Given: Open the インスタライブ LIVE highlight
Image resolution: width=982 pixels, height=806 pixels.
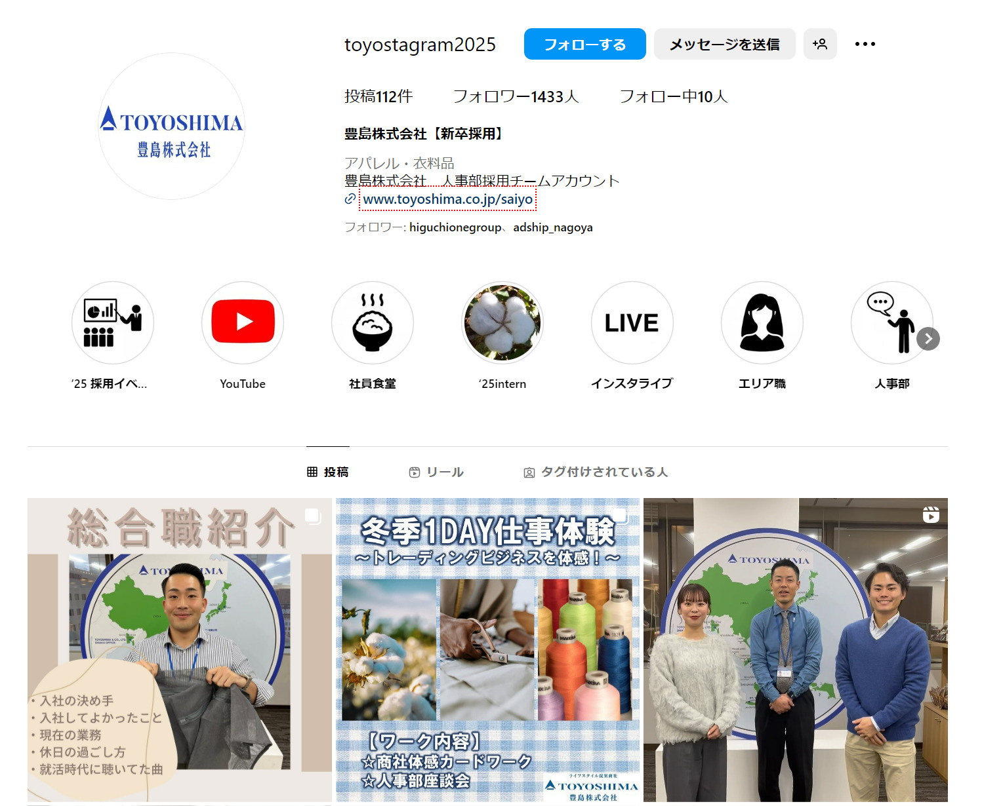Looking at the screenshot, I should pos(632,322).
